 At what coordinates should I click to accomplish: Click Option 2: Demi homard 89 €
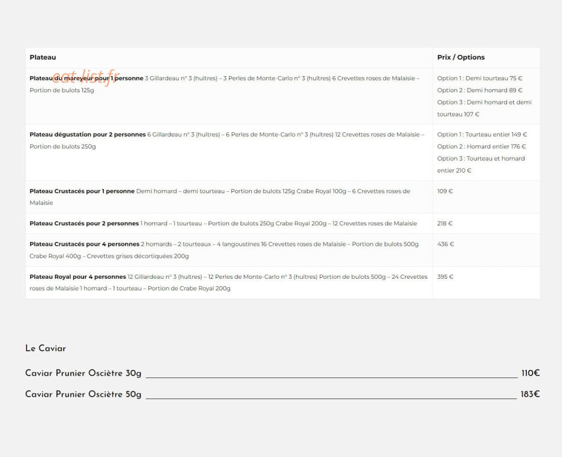point(480,90)
